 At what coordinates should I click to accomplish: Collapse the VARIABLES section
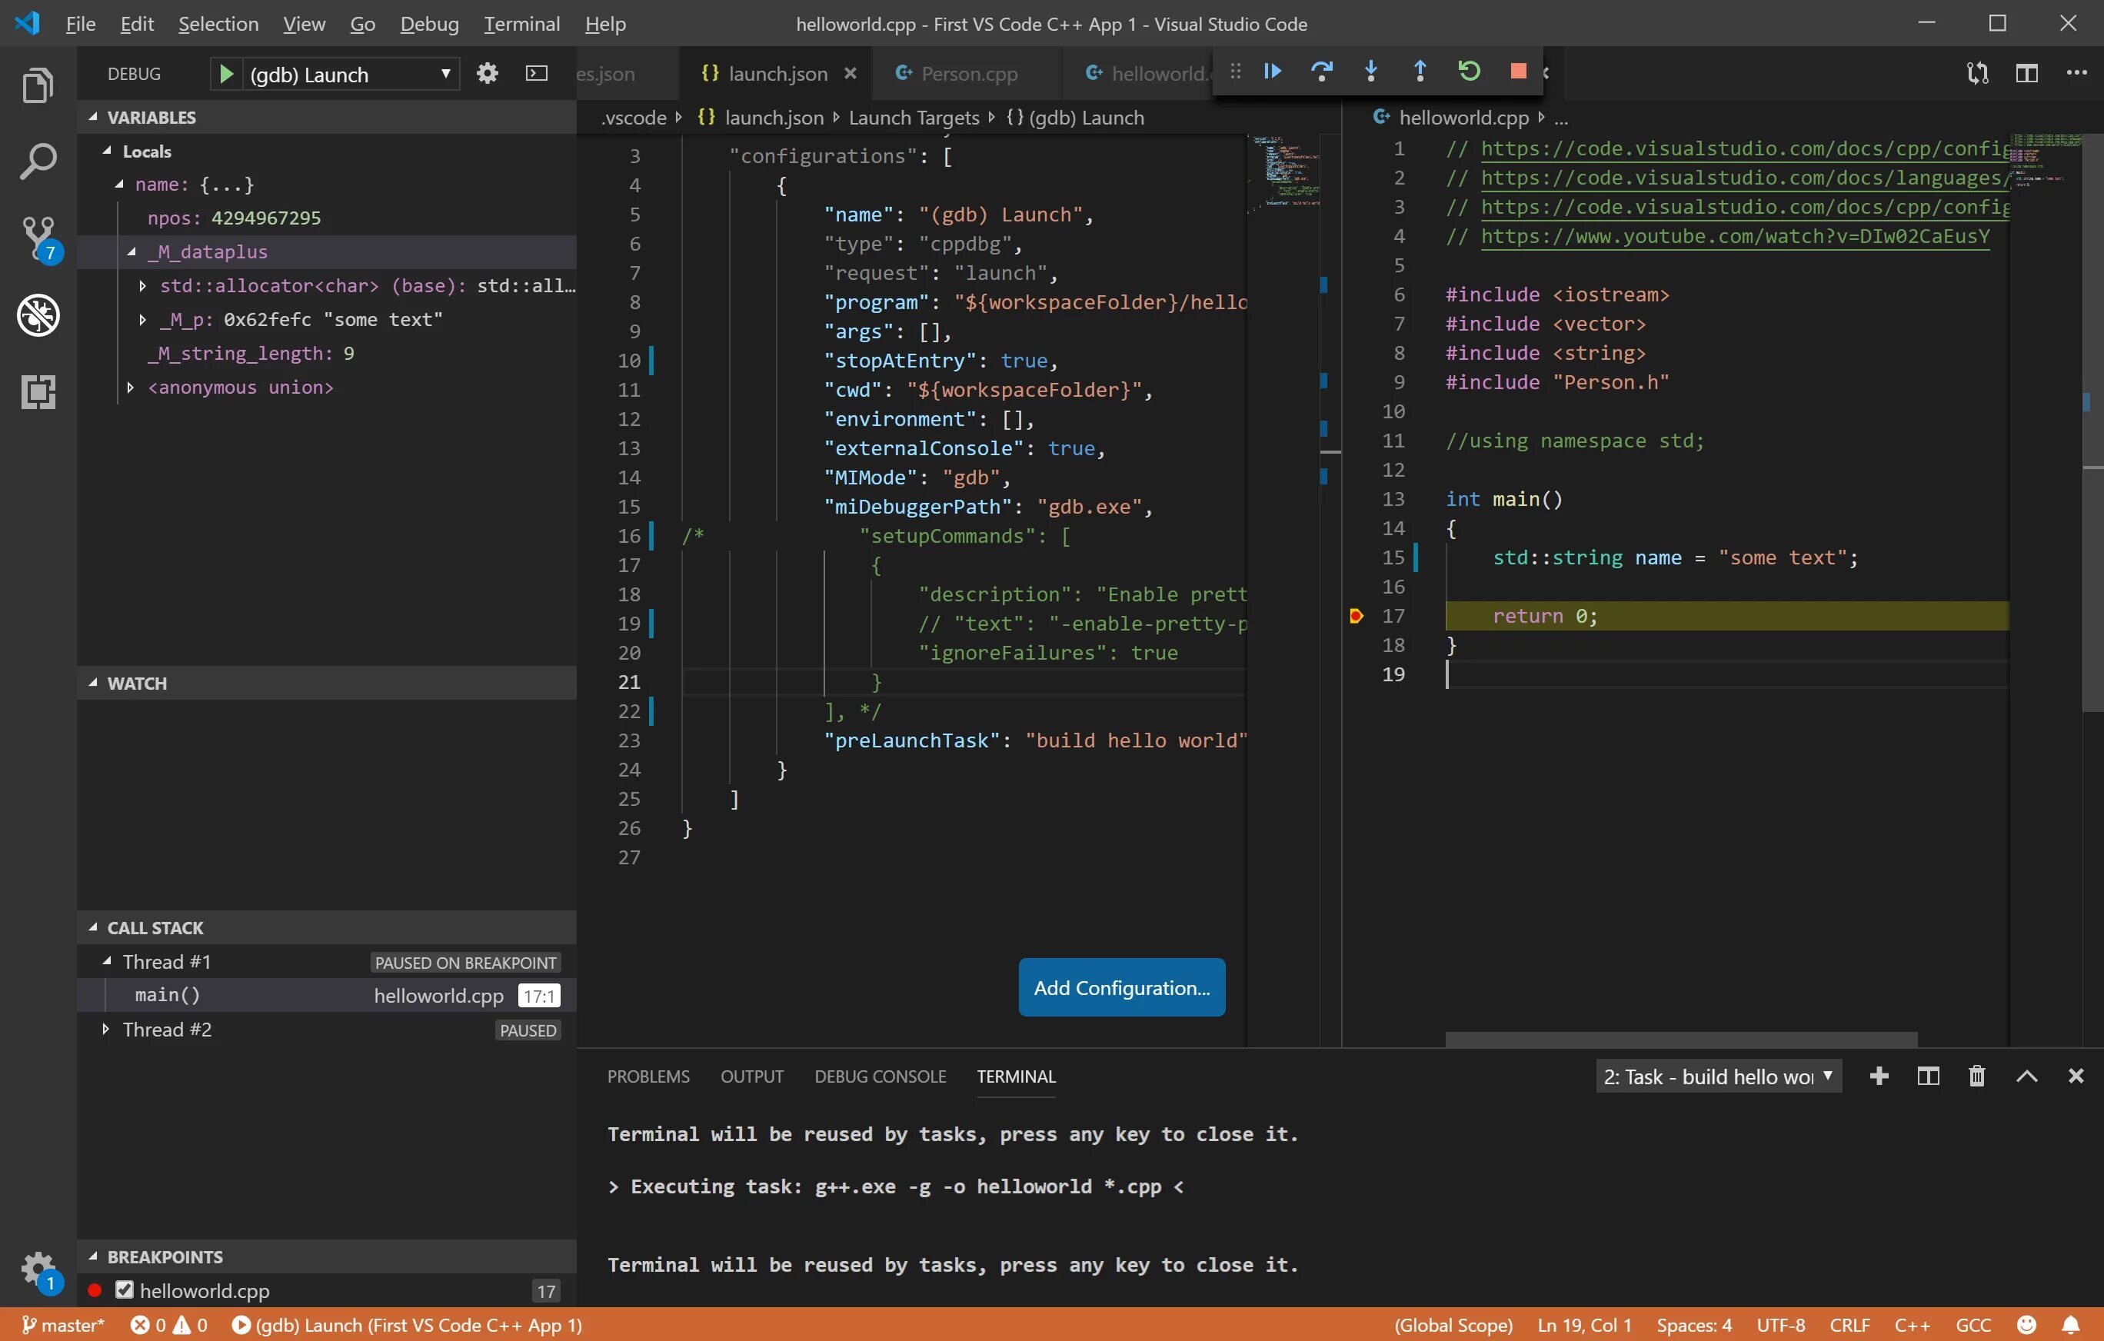[92, 117]
